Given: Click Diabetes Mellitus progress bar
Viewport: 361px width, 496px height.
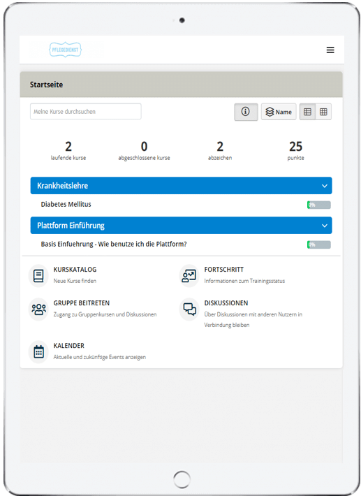Looking at the screenshot, I should tap(319, 205).
